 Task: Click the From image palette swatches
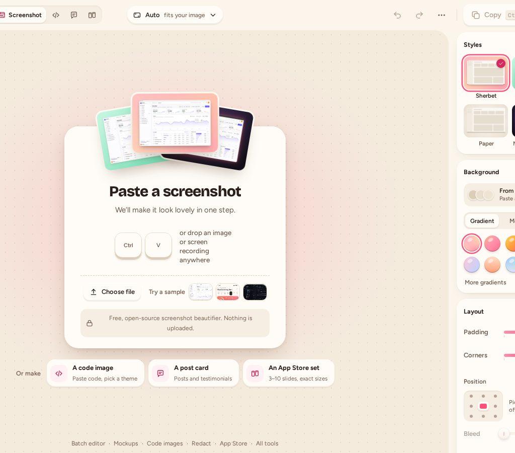[x=481, y=195]
